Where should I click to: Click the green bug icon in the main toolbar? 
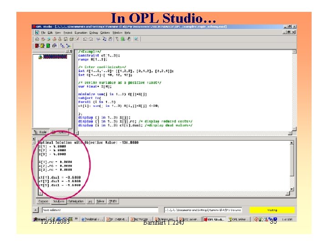(123, 39)
